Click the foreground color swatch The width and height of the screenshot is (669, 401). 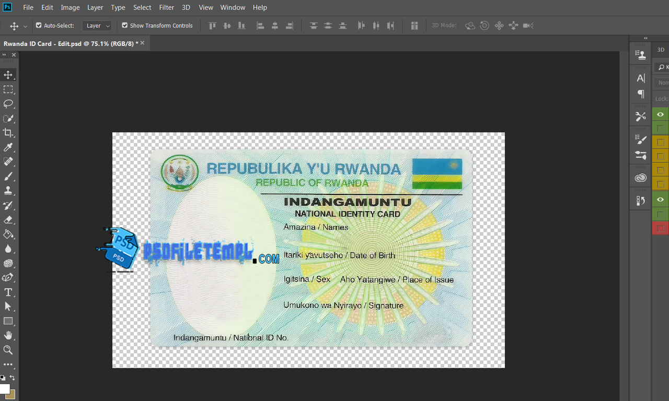tap(4, 389)
